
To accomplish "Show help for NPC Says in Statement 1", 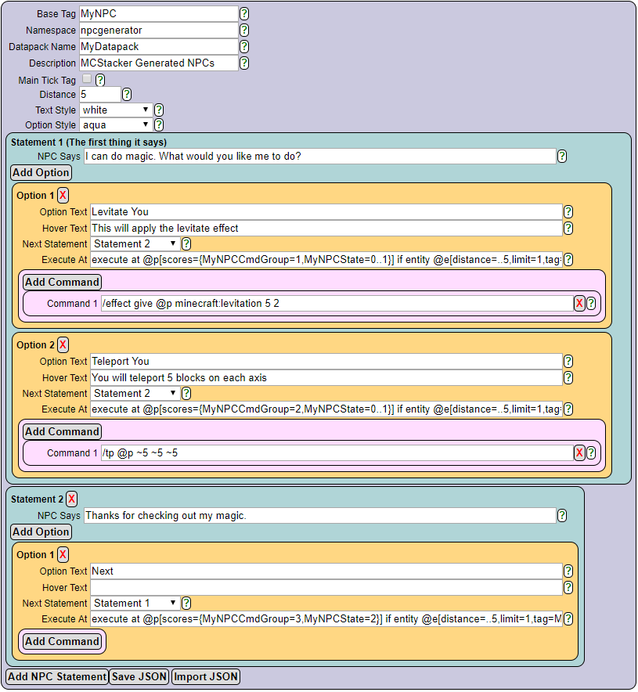I will [562, 156].
